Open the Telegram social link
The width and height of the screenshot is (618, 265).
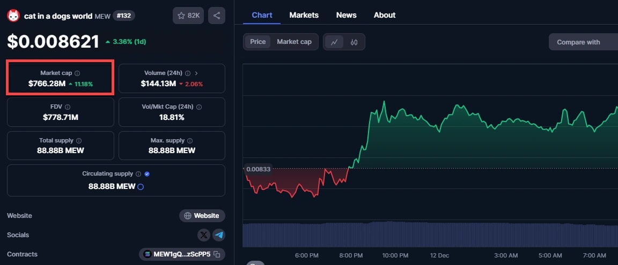(x=218, y=235)
